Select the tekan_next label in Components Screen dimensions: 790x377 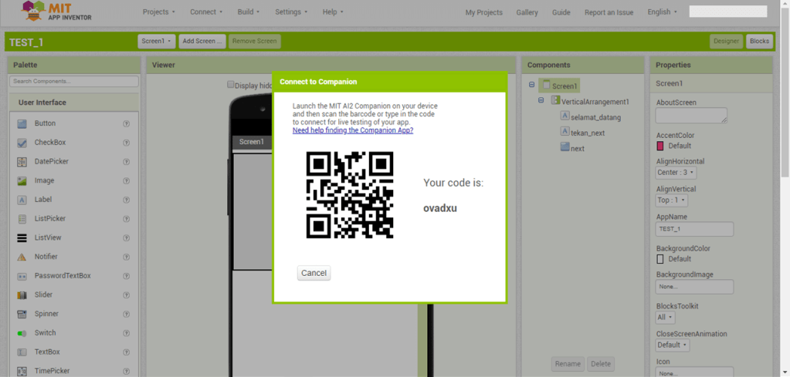pyautogui.click(x=587, y=133)
